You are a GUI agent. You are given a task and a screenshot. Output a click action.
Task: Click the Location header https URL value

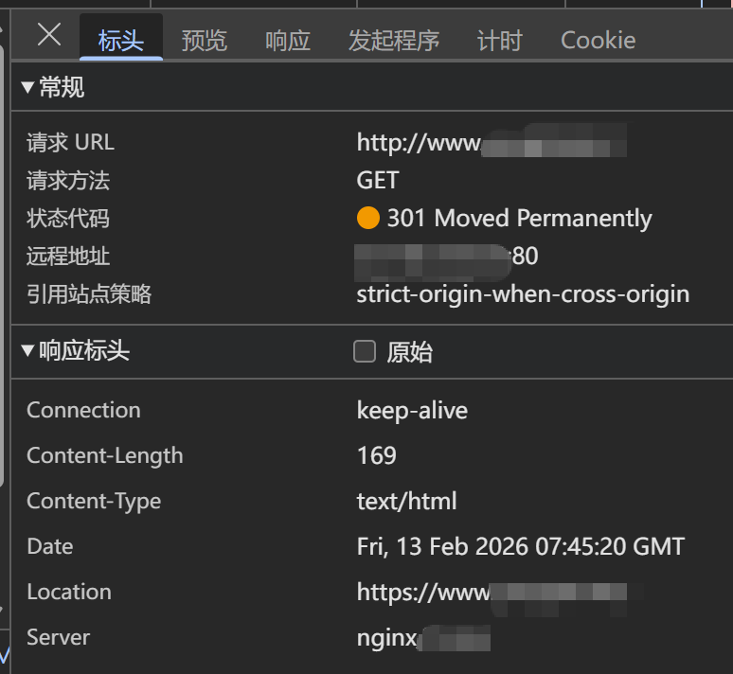pos(497,593)
